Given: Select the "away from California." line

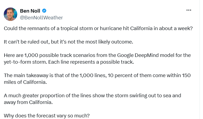Looking at the screenshot, I should click(x=28, y=102).
